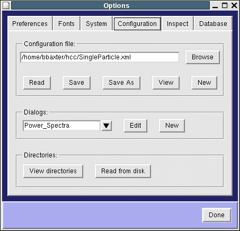Create a New dialog entry
The width and height of the screenshot is (240, 231).
pyautogui.click(x=172, y=126)
